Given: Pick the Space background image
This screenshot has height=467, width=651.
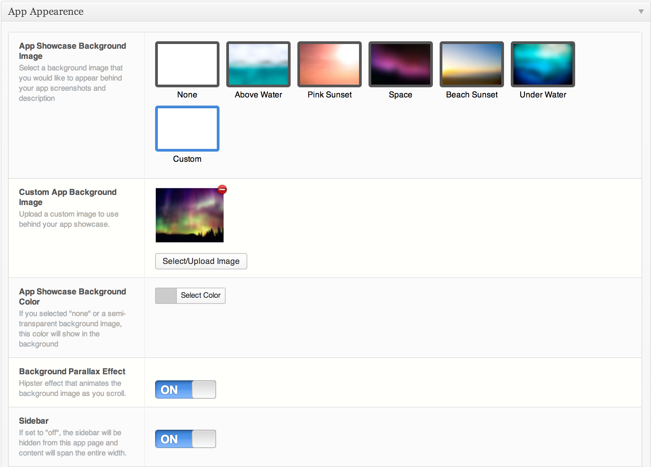Looking at the screenshot, I should [x=401, y=64].
